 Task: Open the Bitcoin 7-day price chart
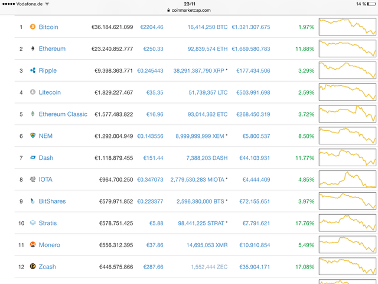(347, 27)
